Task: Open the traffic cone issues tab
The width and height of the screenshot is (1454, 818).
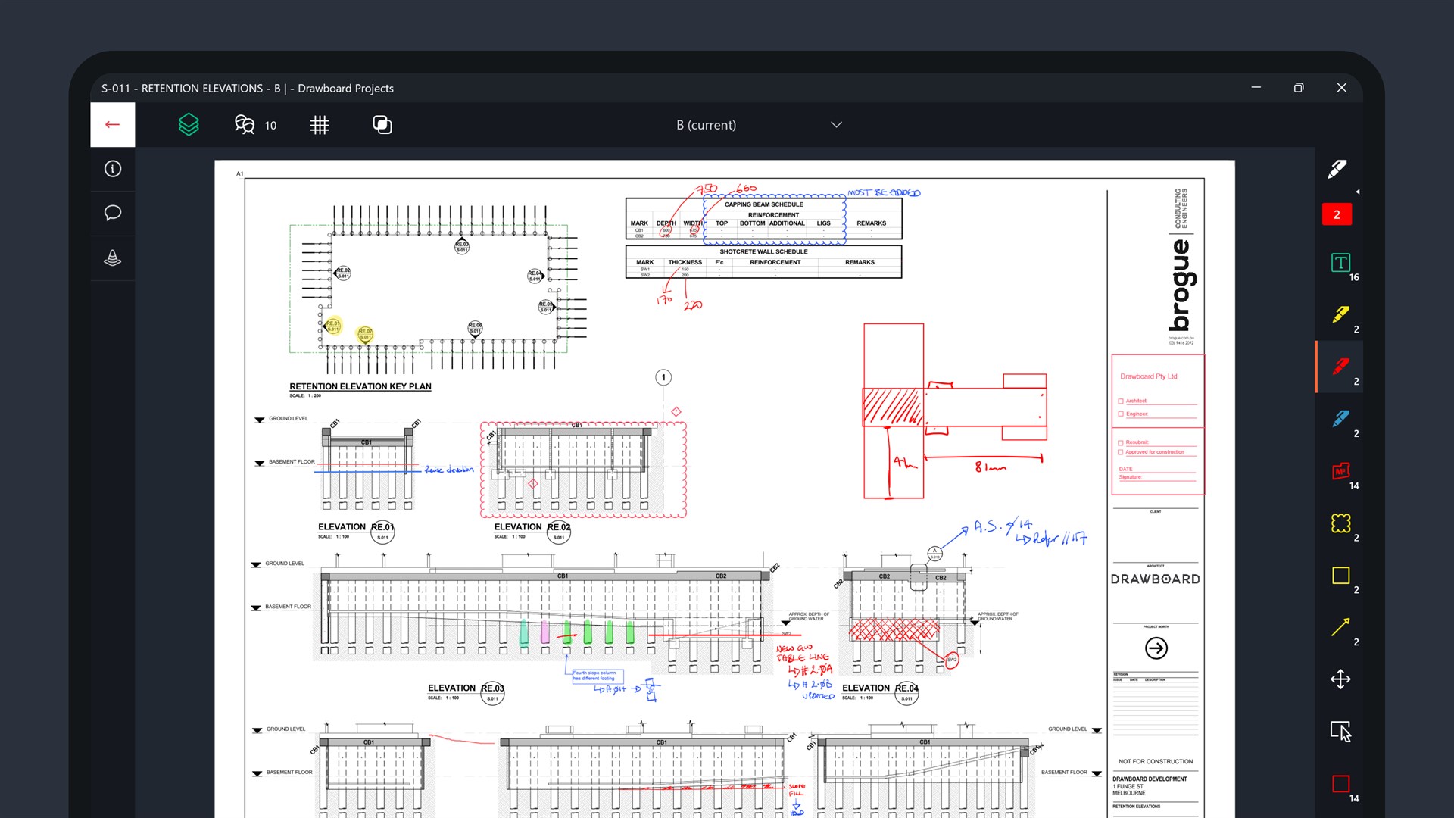Action: click(x=112, y=258)
